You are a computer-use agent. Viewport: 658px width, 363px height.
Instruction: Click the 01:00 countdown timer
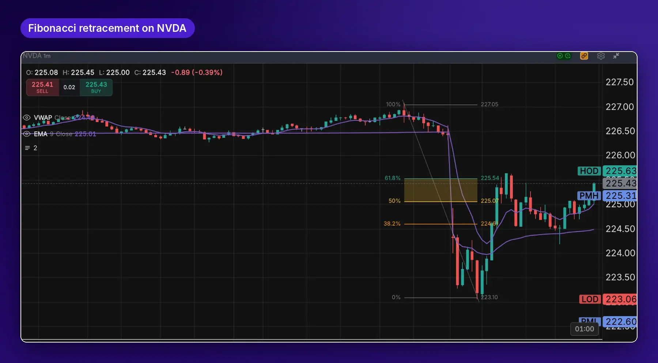[x=585, y=329]
